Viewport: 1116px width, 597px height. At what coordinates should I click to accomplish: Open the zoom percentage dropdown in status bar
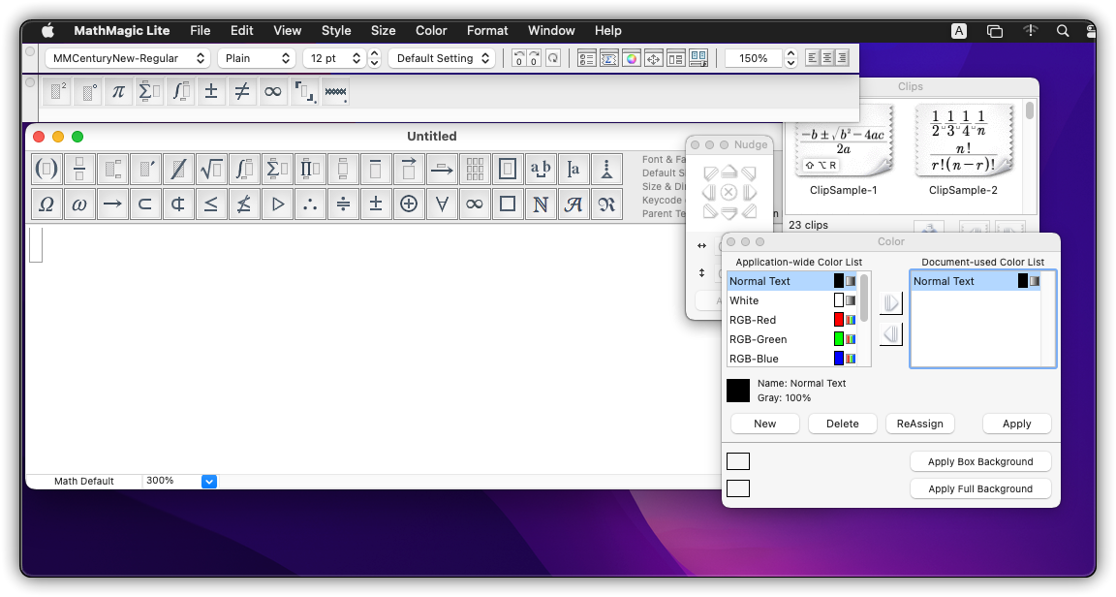[208, 482]
